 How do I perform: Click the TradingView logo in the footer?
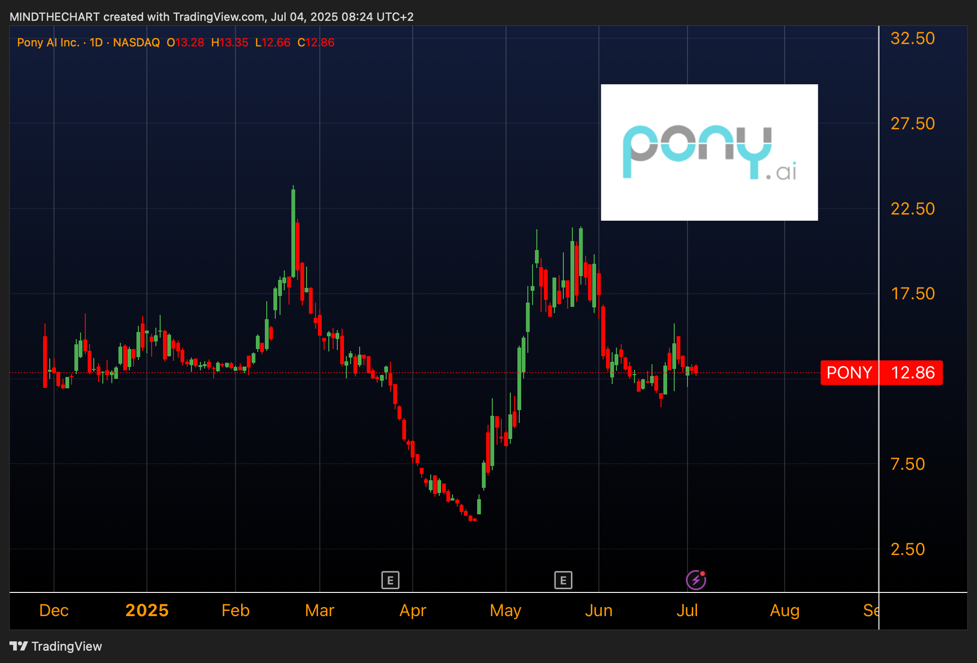[x=56, y=646]
